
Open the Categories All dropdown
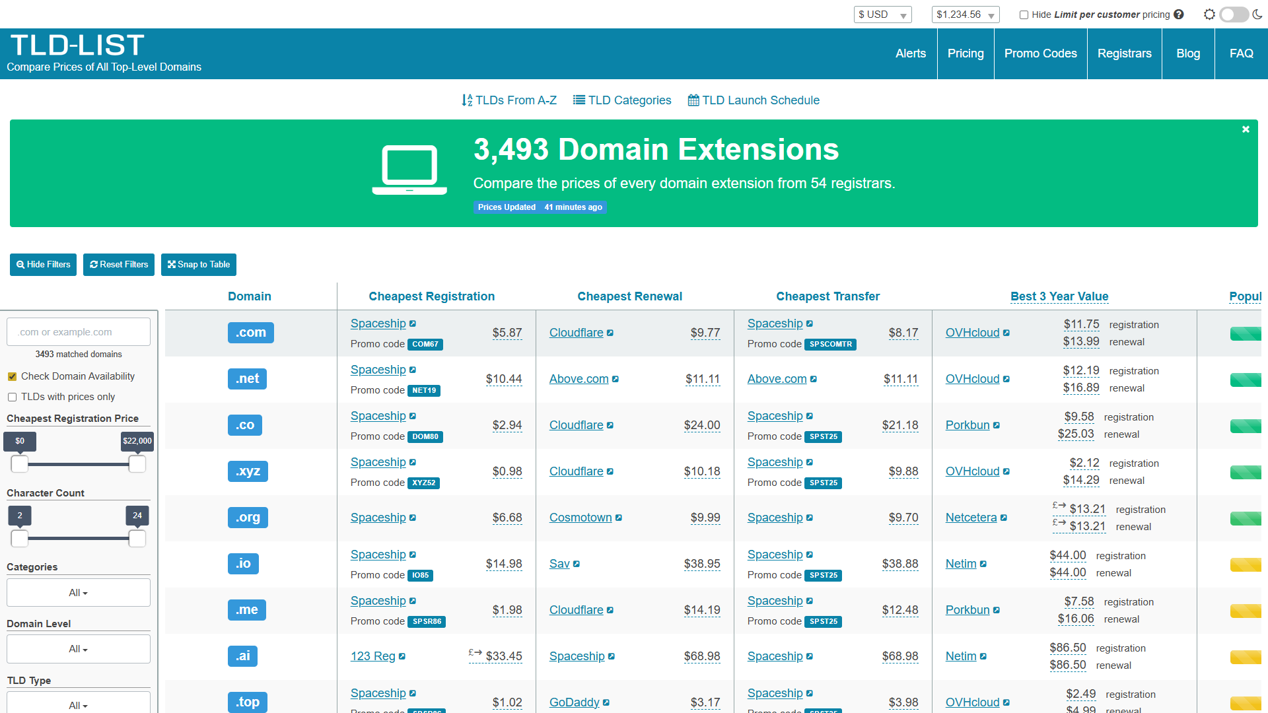[x=79, y=593]
